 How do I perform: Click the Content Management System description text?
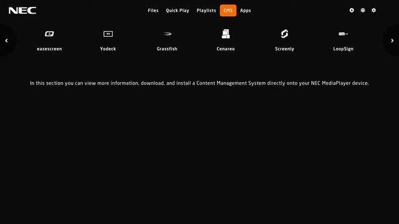199,83
